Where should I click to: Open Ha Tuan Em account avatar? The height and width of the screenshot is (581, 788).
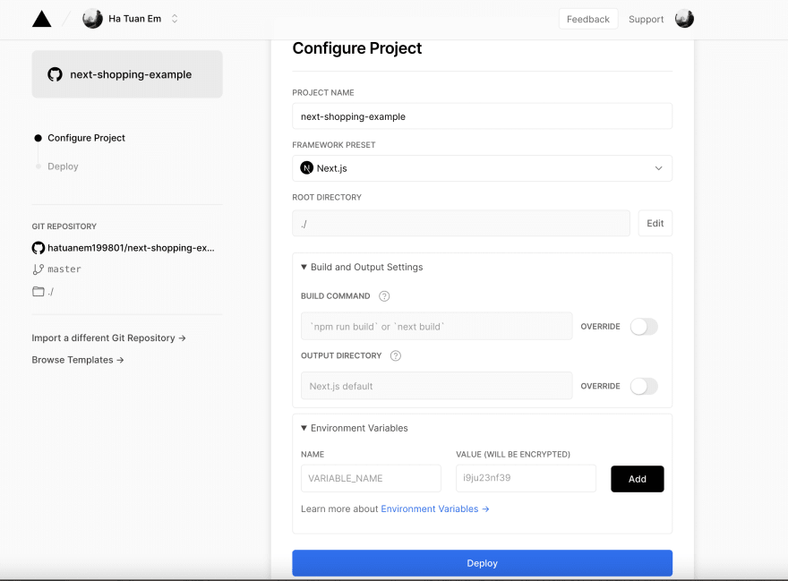pos(92,19)
